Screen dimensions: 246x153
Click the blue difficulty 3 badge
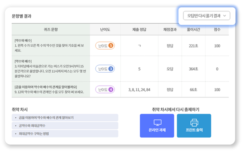tap(105, 69)
